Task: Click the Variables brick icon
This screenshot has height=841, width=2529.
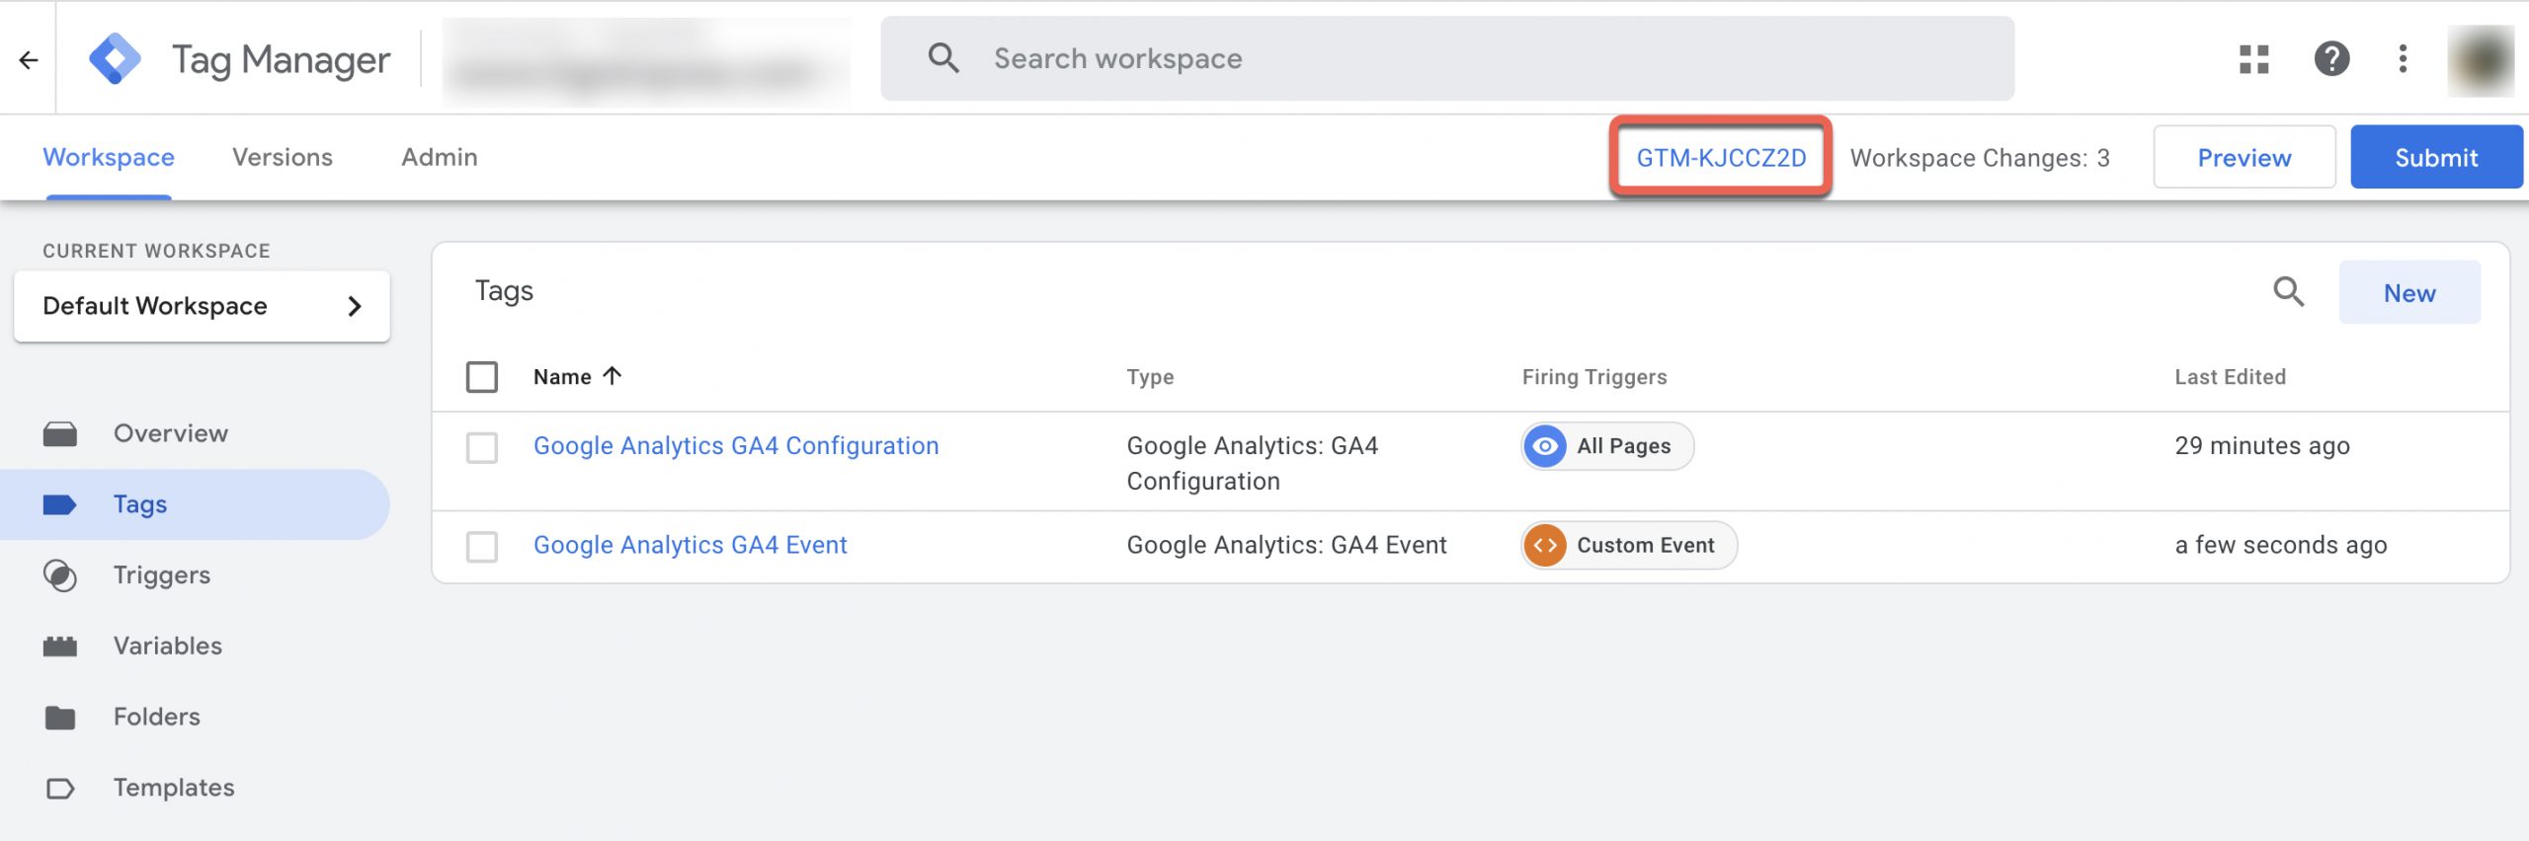Action: point(60,647)
